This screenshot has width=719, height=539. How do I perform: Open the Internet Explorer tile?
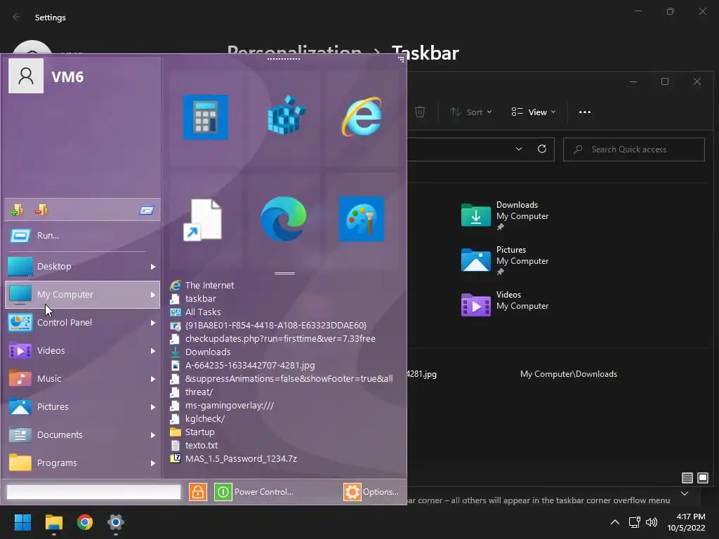coord(362,117)
